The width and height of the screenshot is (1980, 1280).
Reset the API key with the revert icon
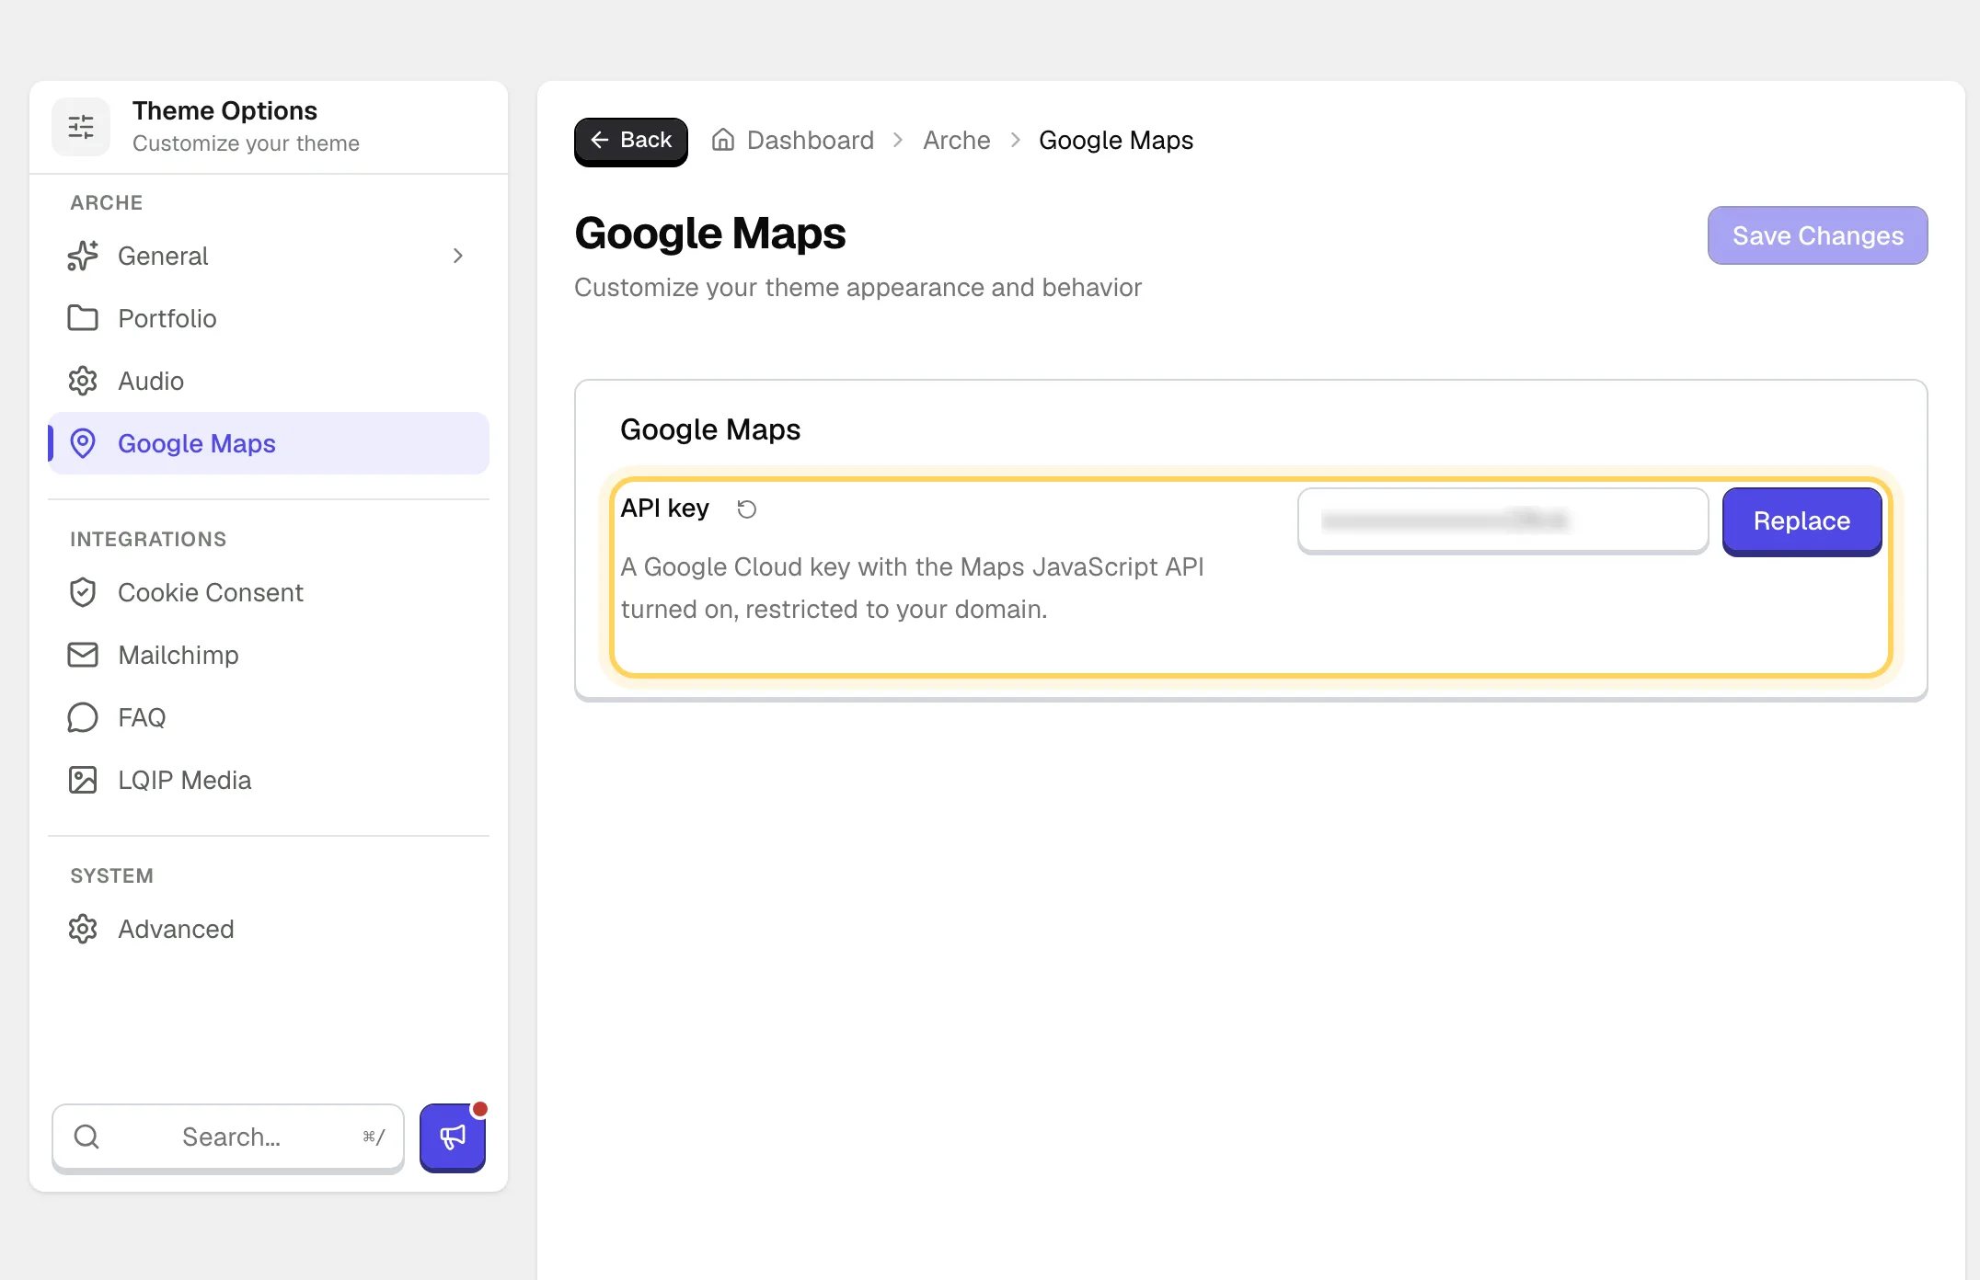747,509
